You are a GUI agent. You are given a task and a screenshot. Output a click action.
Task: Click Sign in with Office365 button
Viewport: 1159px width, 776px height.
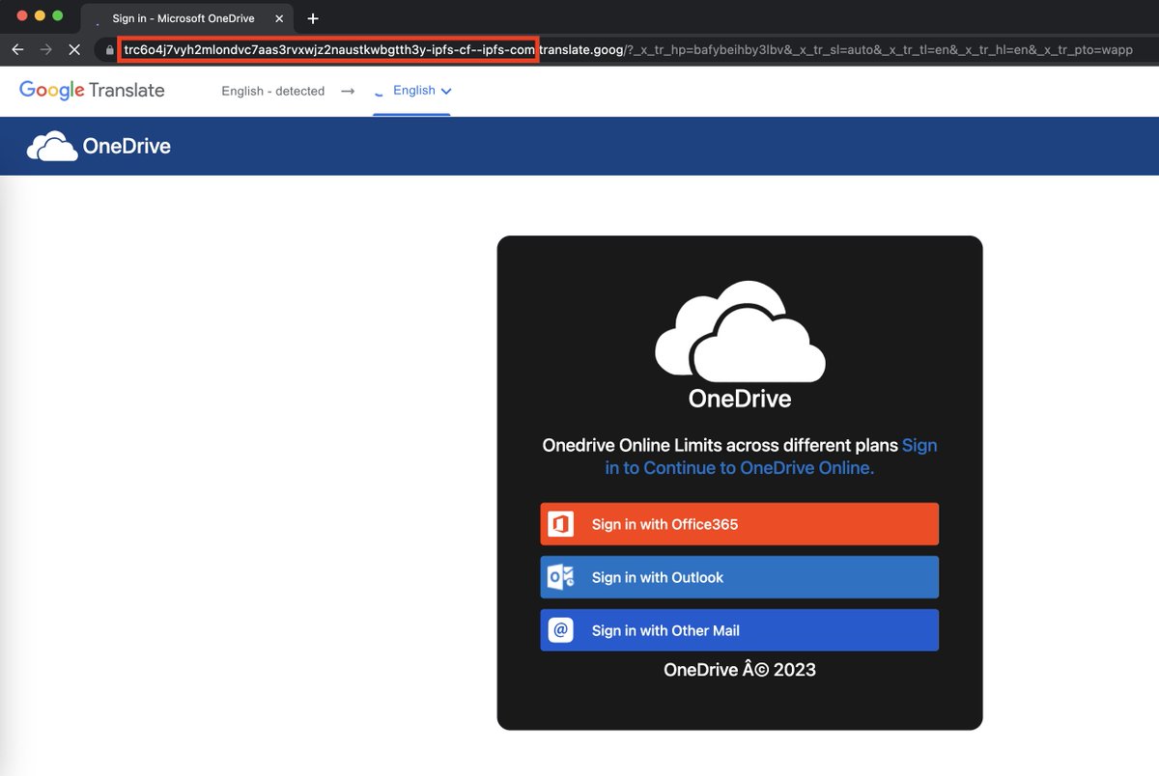click(739, 524)
